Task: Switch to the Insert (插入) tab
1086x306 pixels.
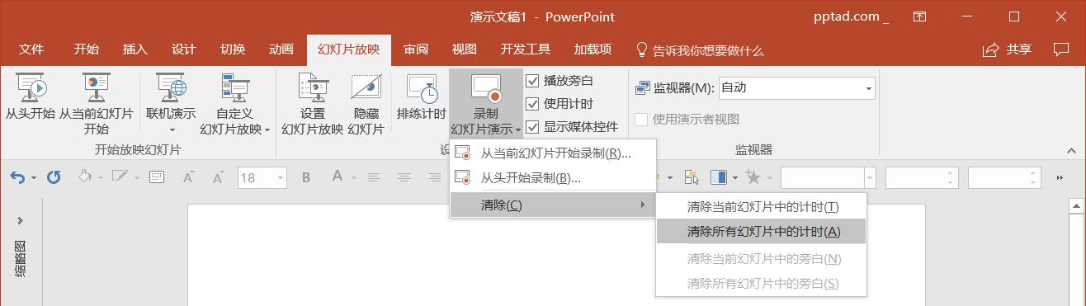Action: pyautogui.click(x=135, y=49)
